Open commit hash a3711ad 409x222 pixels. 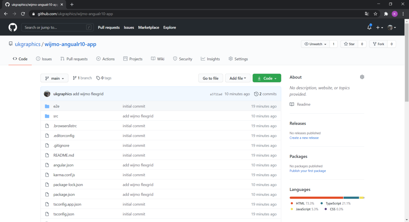[x=216, y=94]
